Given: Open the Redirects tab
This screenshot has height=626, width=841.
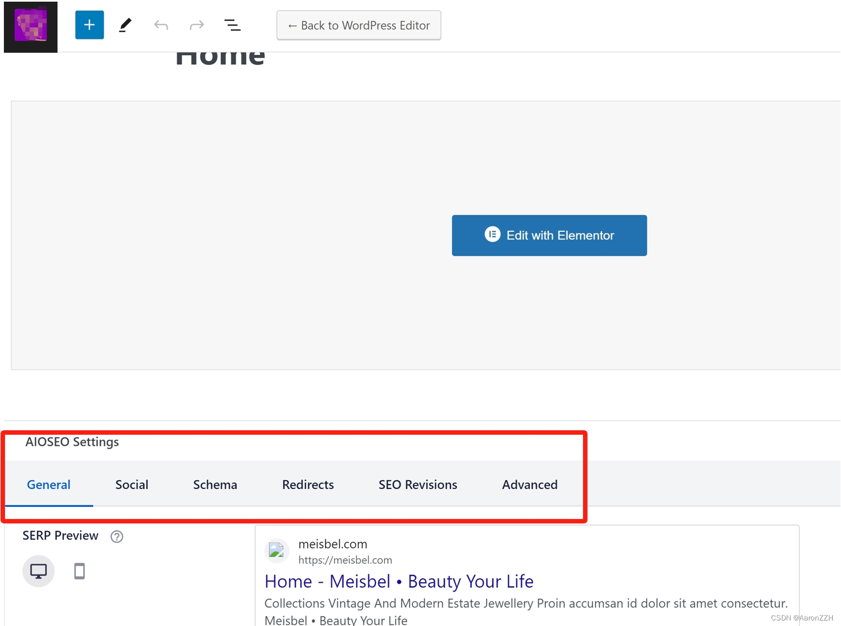Looking at the screenshot, I should pos(308,485).
